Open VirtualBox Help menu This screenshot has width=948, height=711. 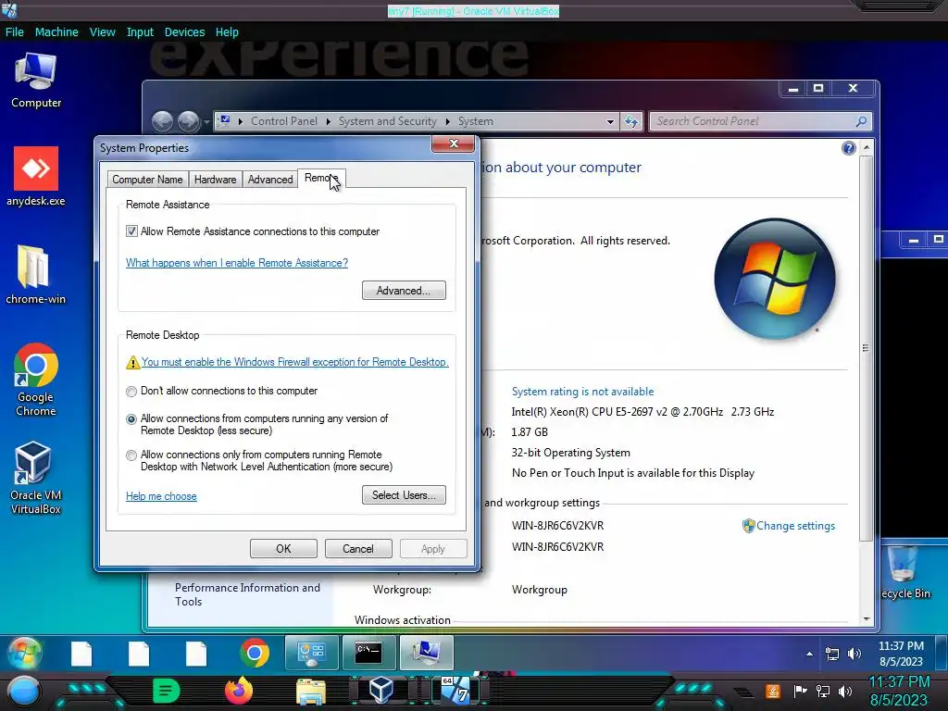click(227, 32)
